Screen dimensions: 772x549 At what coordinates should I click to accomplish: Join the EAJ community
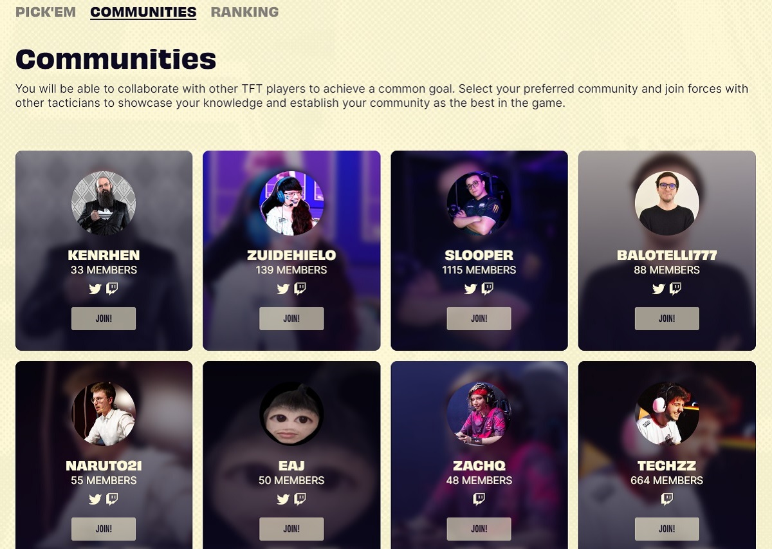[291, 529]
